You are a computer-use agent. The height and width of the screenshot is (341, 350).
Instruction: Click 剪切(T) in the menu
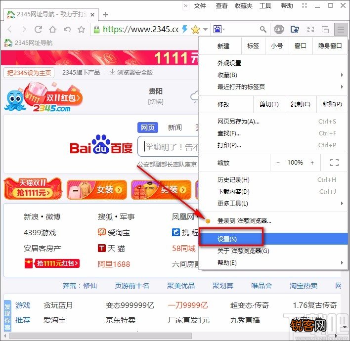tap(269, 104)
